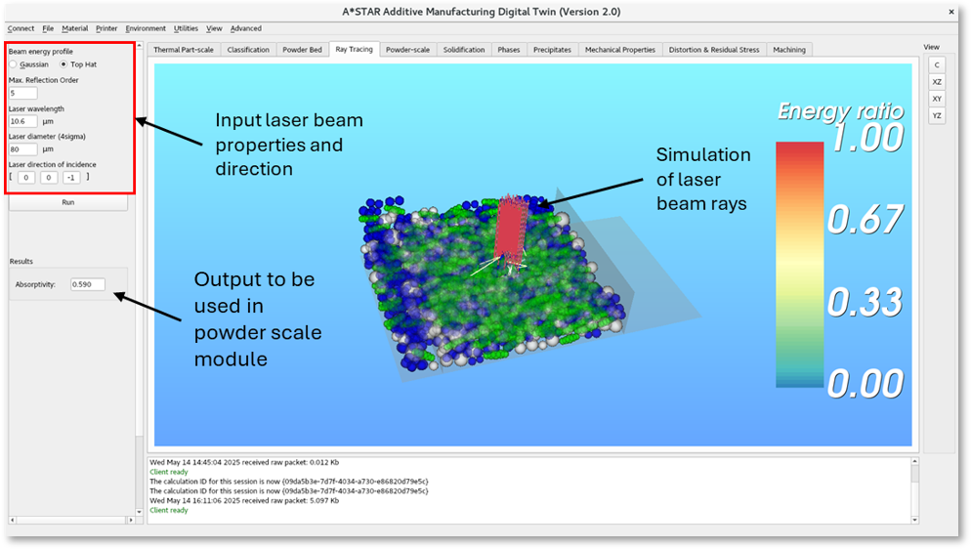Open the Advanced menu

pos(246,28)
